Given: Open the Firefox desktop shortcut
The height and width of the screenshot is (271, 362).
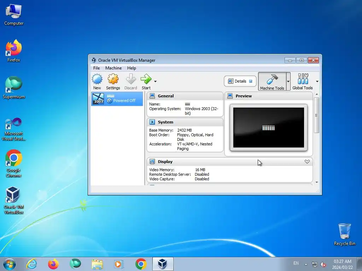Looking at the screenshot, I should point(14,51).
